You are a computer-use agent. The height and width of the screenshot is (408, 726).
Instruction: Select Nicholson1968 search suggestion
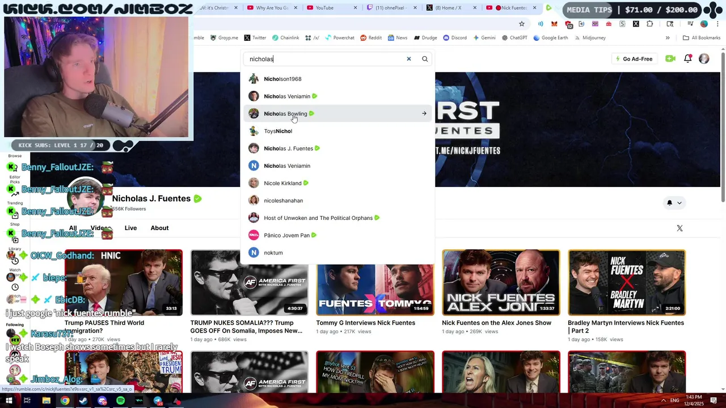(338, 79)
